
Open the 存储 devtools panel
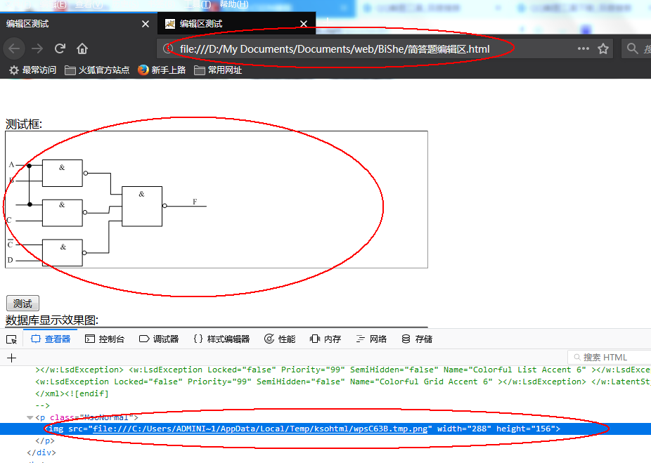[417, 339]
